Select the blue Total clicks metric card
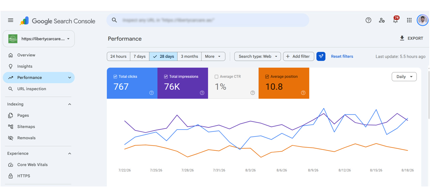The image size is (431, 193). tap(132, 83)
